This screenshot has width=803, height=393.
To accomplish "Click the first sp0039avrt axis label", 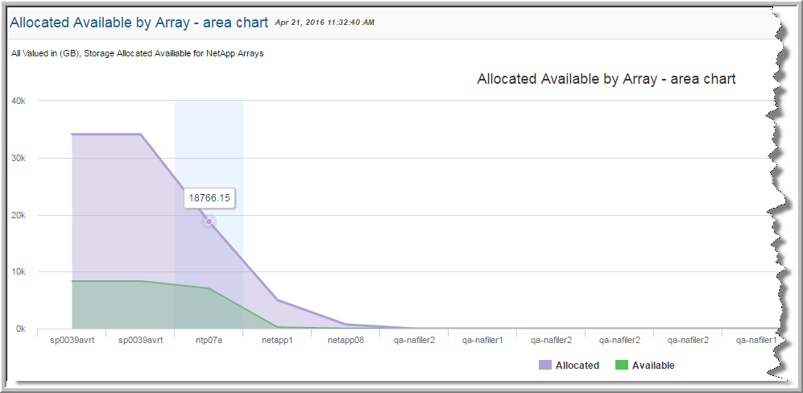I will coord(72,340).
